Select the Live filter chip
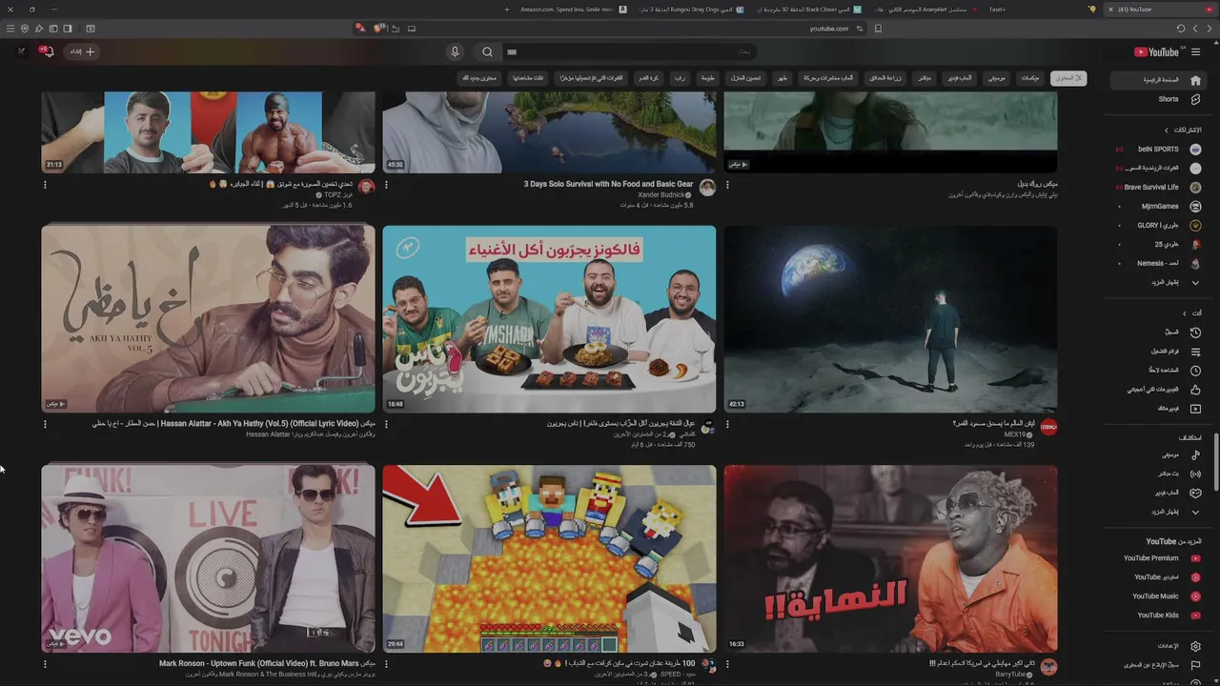Viewport: 1220px width, 686px height. tap(925, 78)
